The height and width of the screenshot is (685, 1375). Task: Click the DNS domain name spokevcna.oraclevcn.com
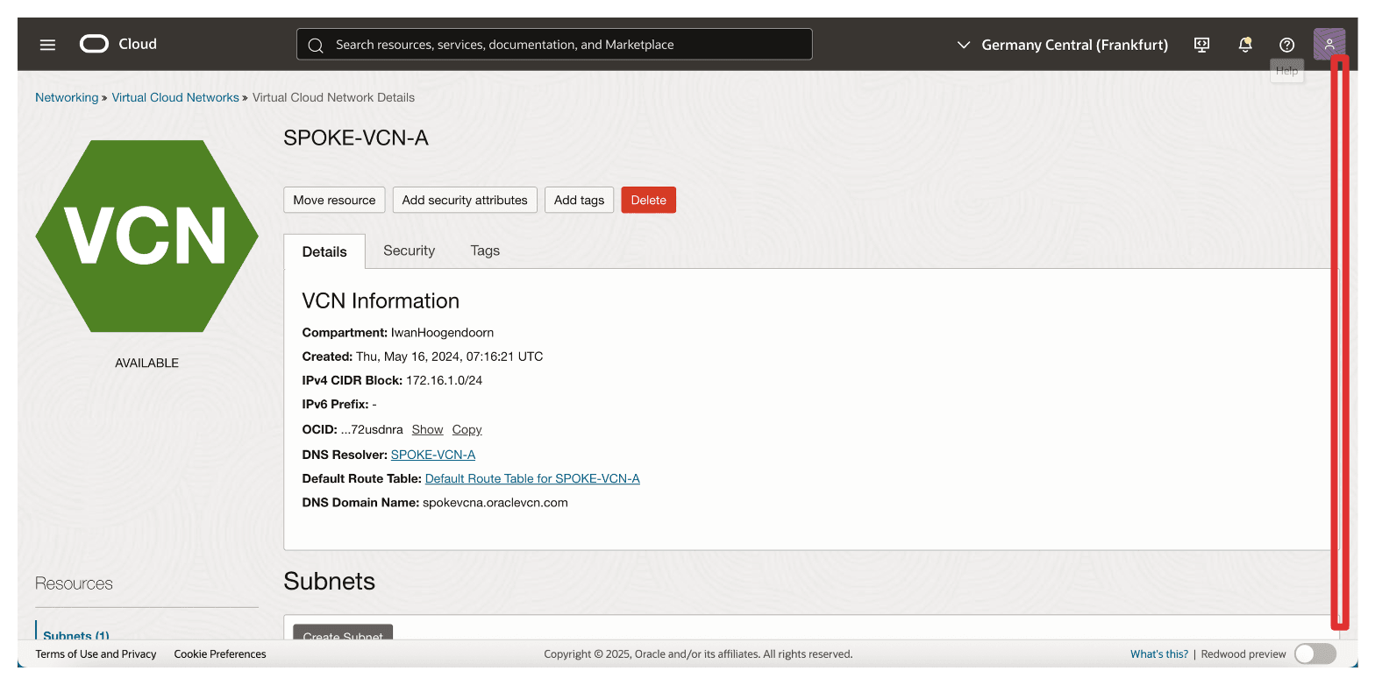[x=495, y=503]
